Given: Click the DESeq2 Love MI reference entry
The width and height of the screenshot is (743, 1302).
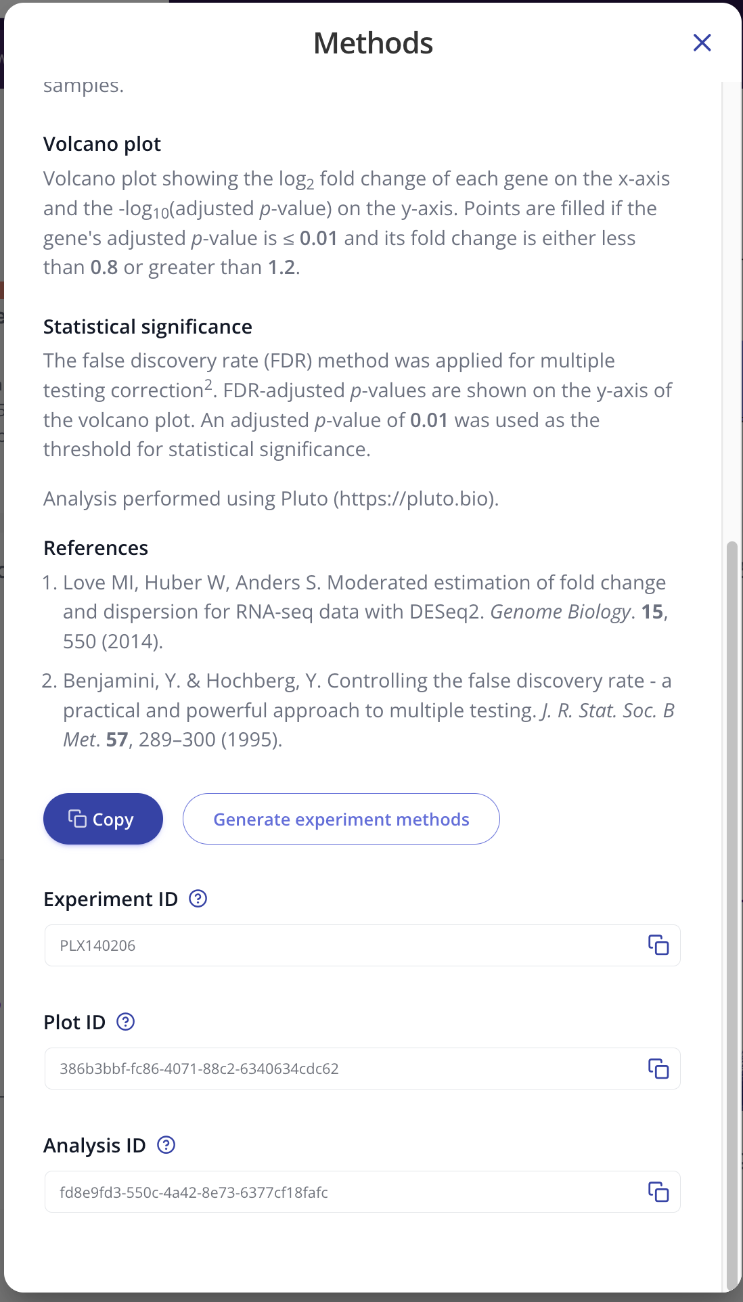Looking at the screenshot, I should pyautogui.click(x=364, y=612).
